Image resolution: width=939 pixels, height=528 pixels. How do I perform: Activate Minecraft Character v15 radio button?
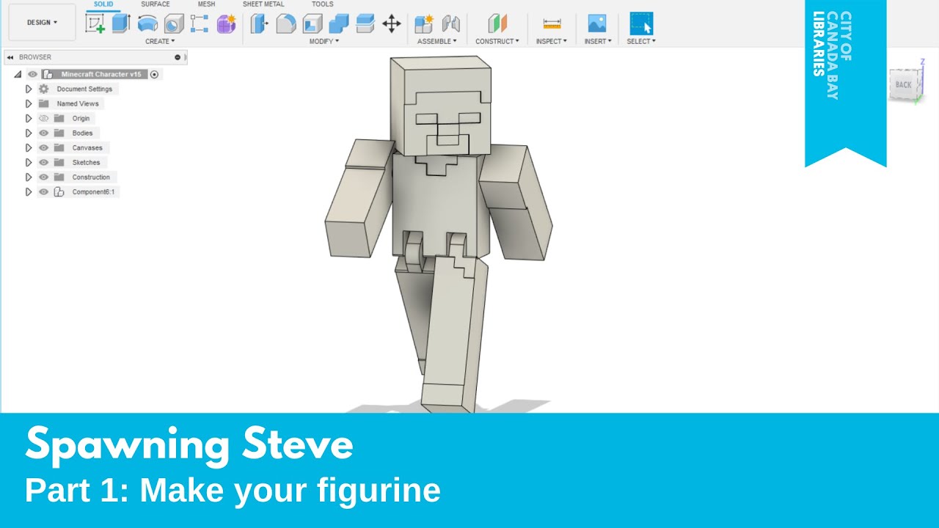pyautogui.click(x=154, y=74)
